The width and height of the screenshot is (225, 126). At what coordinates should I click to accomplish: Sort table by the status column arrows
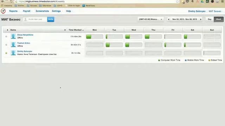pyautogui.click(x=7, y=30)
